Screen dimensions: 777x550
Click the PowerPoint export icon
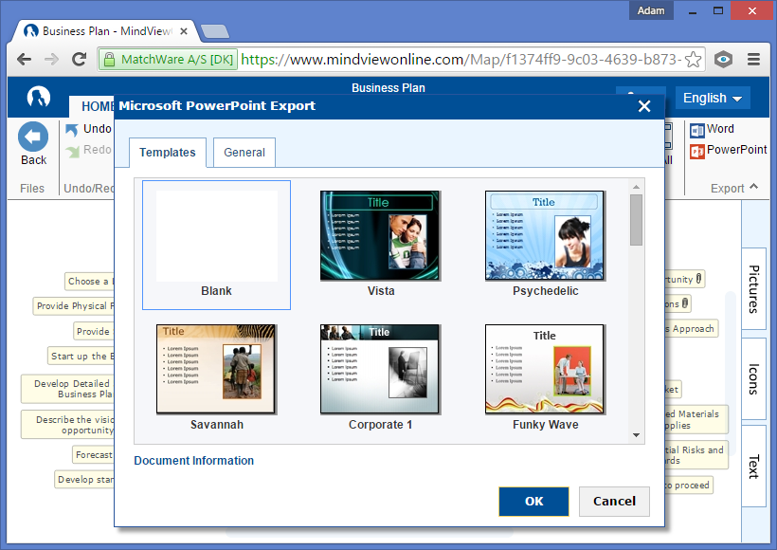click(696, 152)
